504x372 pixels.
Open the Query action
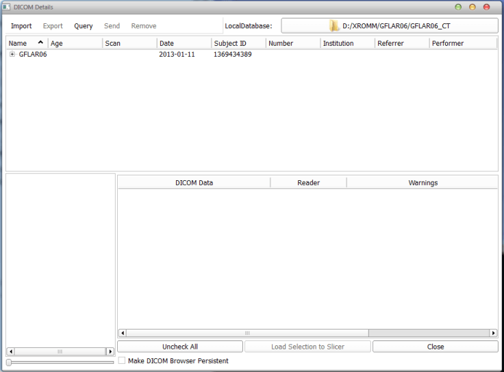tap(84, 26)
